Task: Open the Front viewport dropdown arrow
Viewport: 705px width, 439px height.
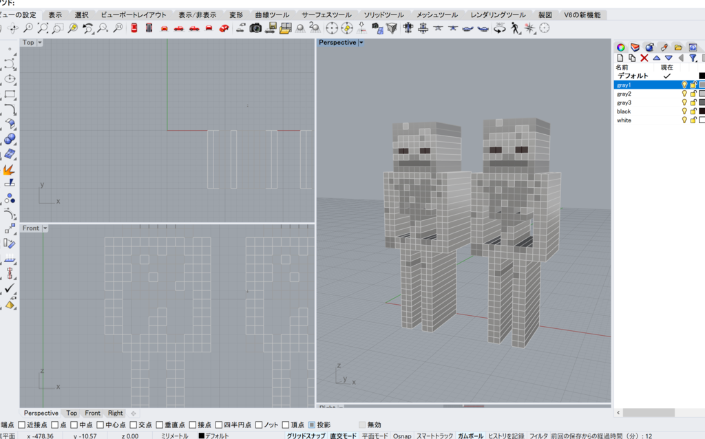Action: pos(45,228)
